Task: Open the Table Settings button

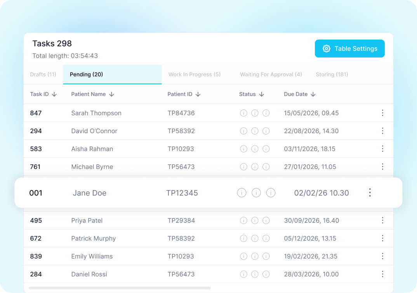Action: point(349,49)
